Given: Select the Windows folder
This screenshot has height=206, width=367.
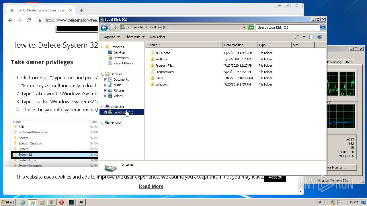Looking at the screenshot, I should 161,84.
